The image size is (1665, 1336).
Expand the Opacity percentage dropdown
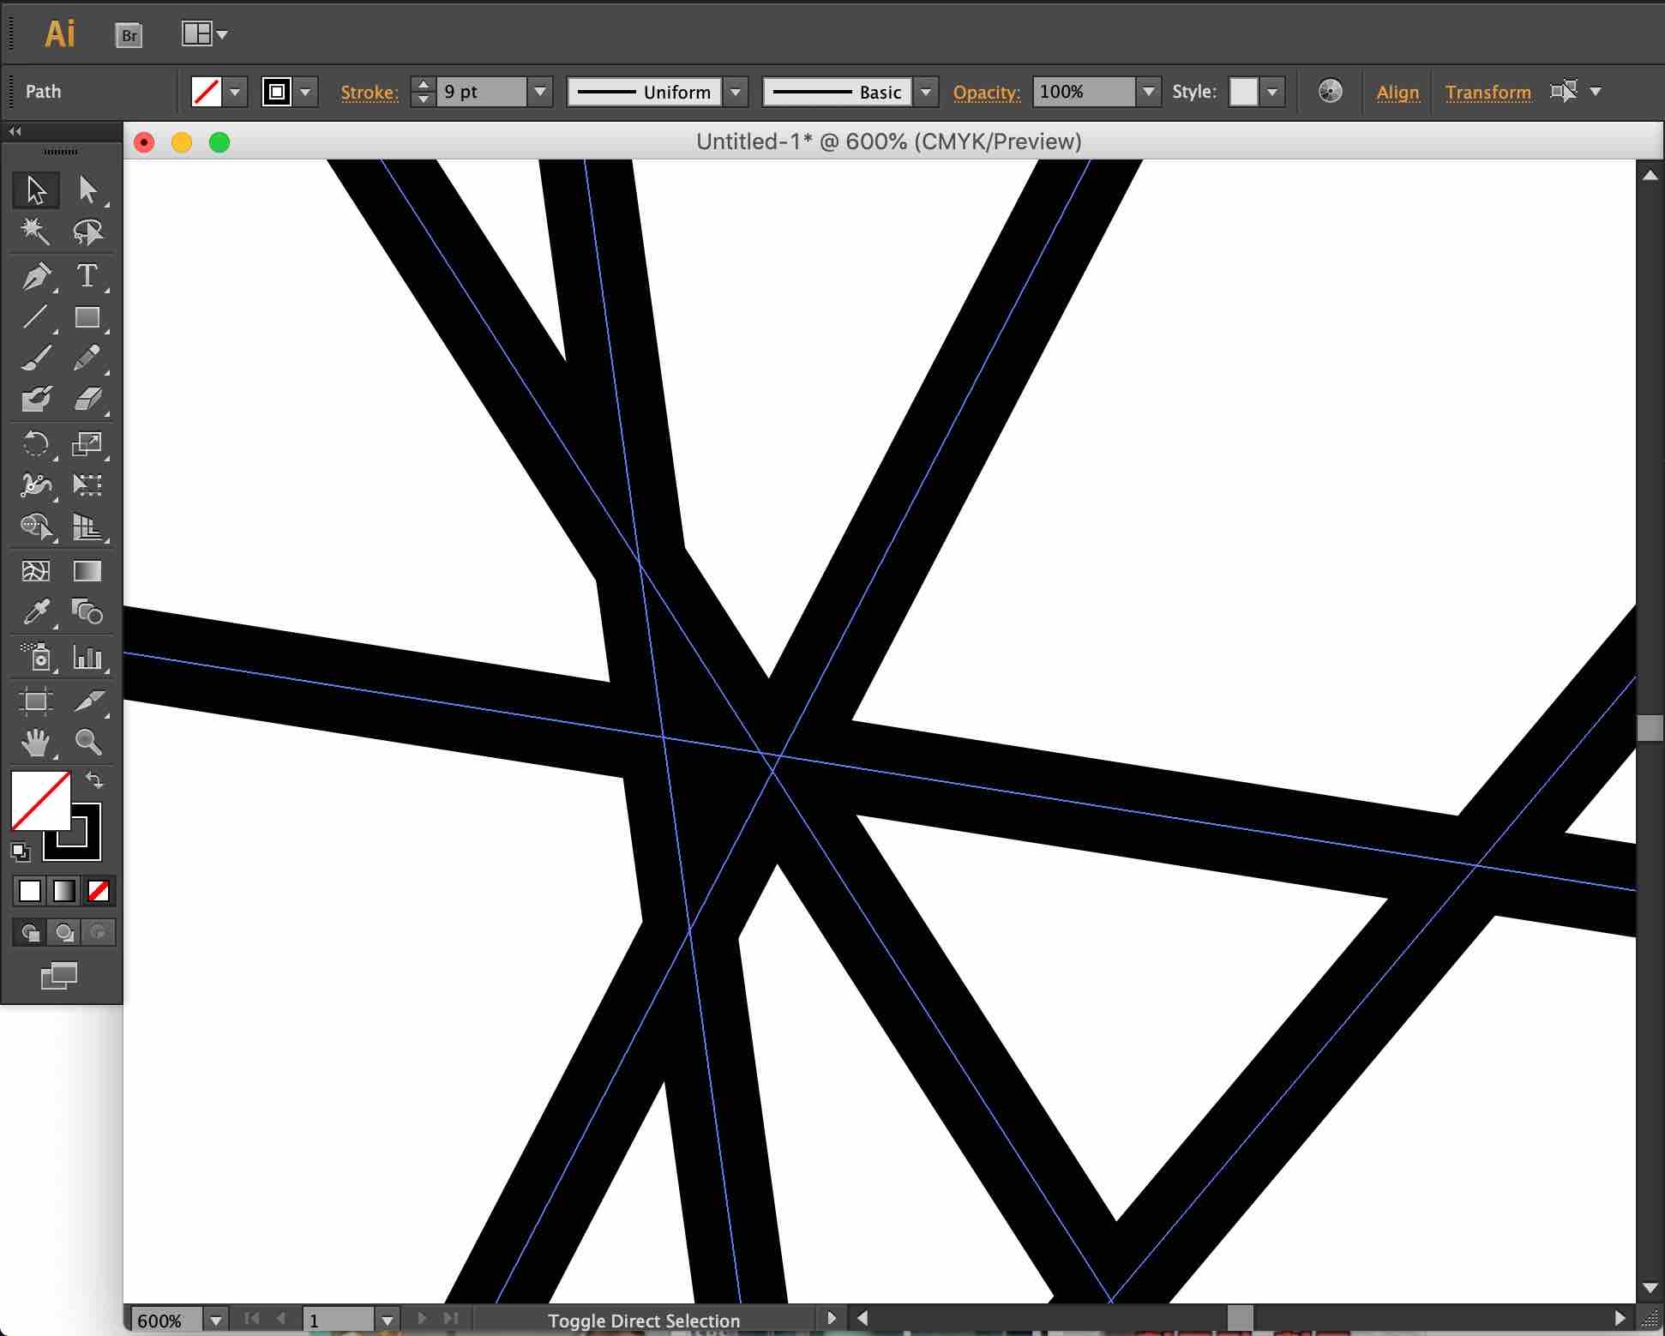tap(1148, 92)
